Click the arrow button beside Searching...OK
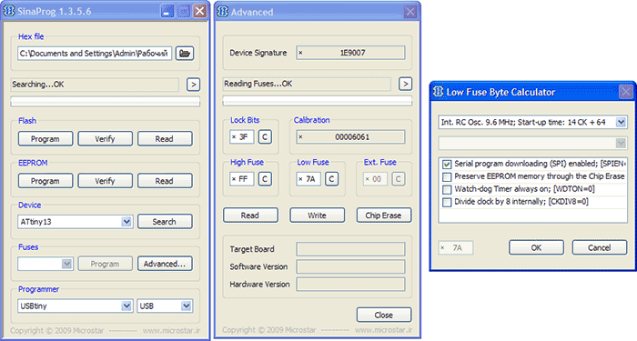The image size is (637, 341). pyautogui.click(x=193, y=85)
